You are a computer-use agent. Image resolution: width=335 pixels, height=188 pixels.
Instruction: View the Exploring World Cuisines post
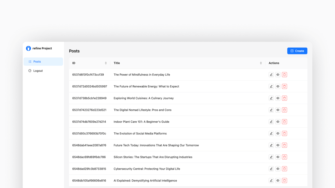278,98
